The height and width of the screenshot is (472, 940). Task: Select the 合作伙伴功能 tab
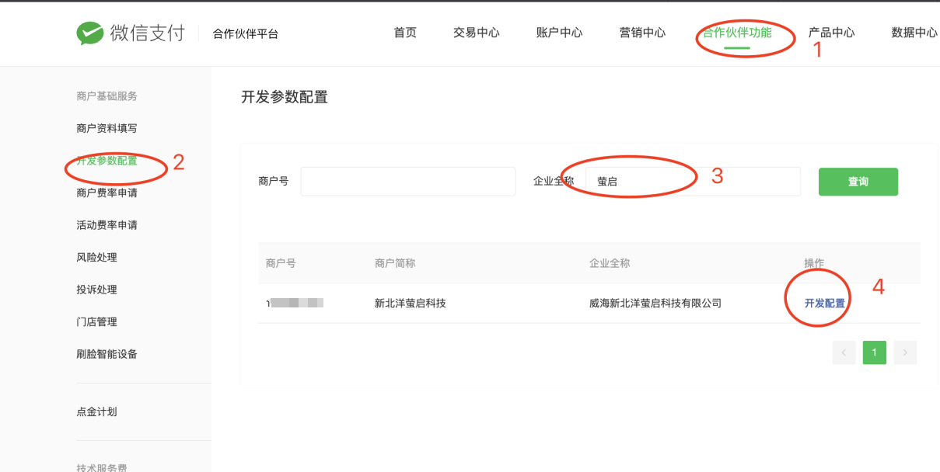pos(737,33)
